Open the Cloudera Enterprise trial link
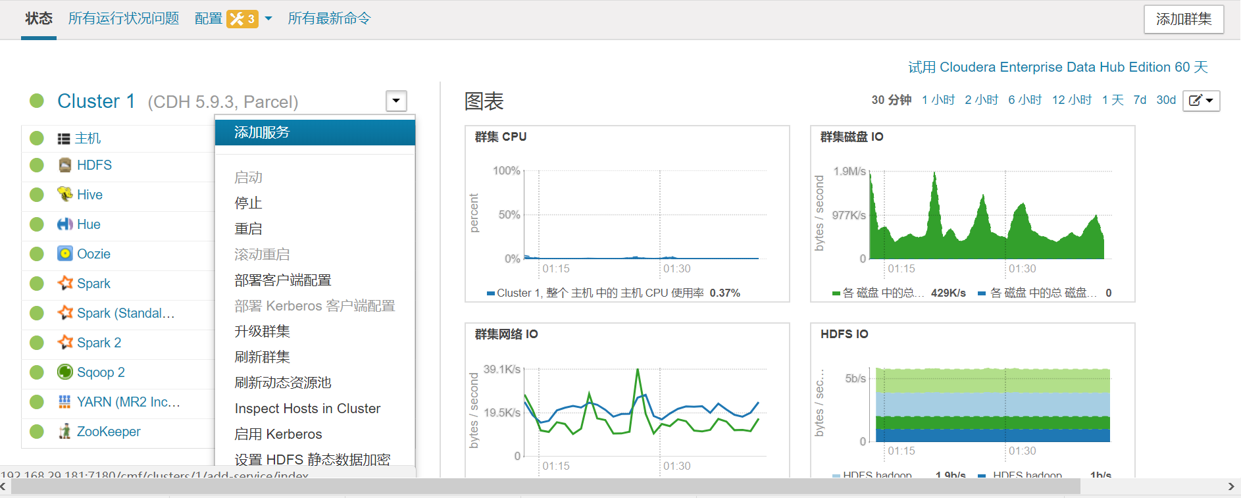 coord(1058,67)
